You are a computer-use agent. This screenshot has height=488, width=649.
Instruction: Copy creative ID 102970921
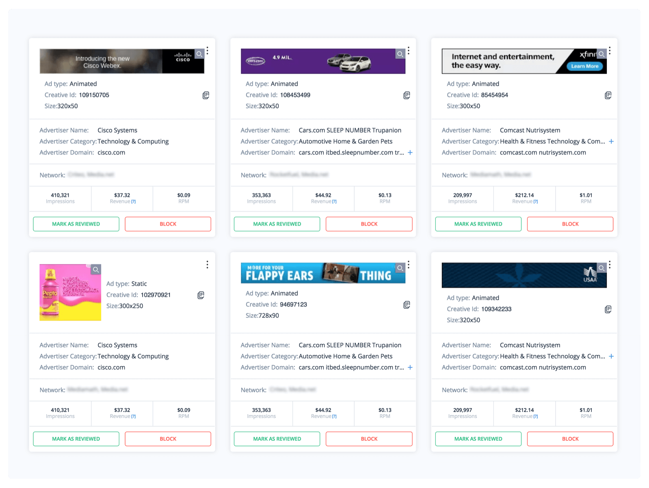201,295
